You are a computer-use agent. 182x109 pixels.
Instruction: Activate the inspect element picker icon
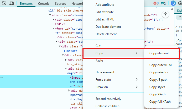pyautogui.click(x=4, y=3)
